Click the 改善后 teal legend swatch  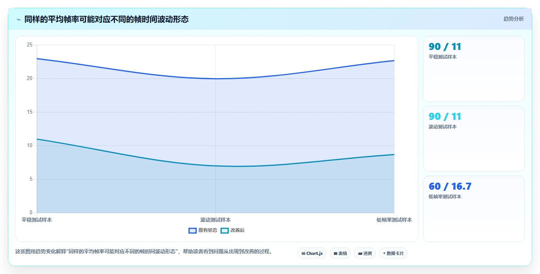(x=224, y=230)
